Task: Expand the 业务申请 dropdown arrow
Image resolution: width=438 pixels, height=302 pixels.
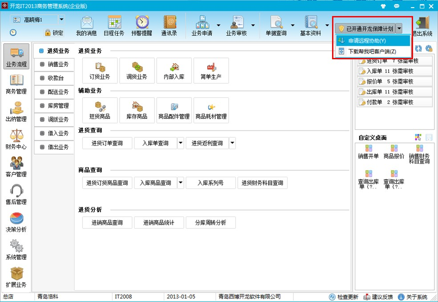Action: coord(219,25)
